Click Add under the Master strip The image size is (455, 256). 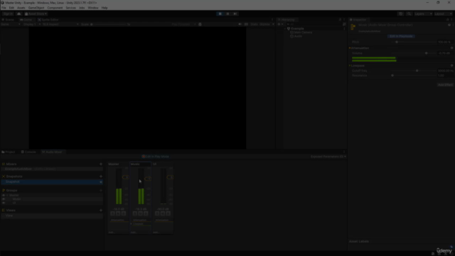(111, 233)
